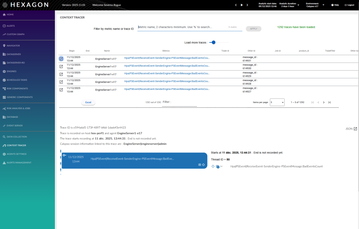Expand the Analytic duration dropdown
This screenshot has height=229, width=359.
tap(298, 5)
